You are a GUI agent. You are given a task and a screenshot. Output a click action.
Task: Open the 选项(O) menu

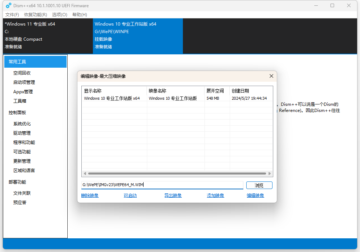click(59, 15)
